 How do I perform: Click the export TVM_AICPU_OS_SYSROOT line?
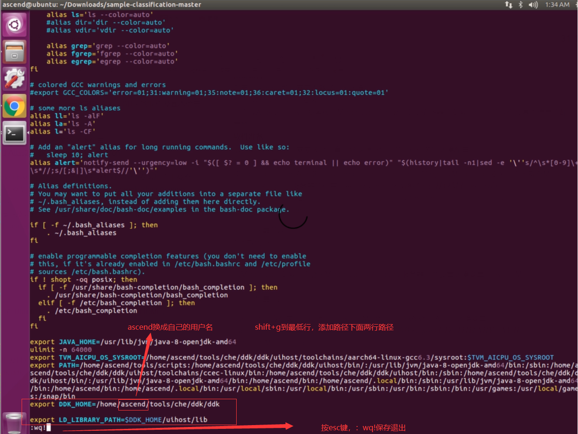292,357
